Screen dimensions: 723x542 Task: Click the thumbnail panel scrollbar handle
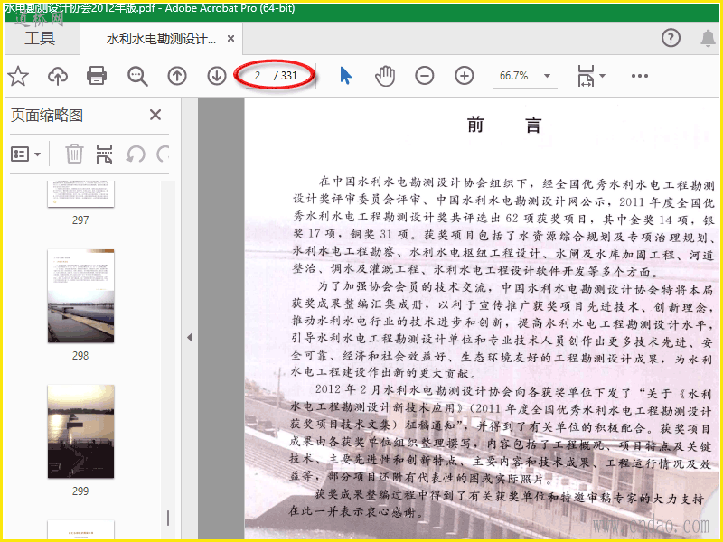(x=168, y=518)
